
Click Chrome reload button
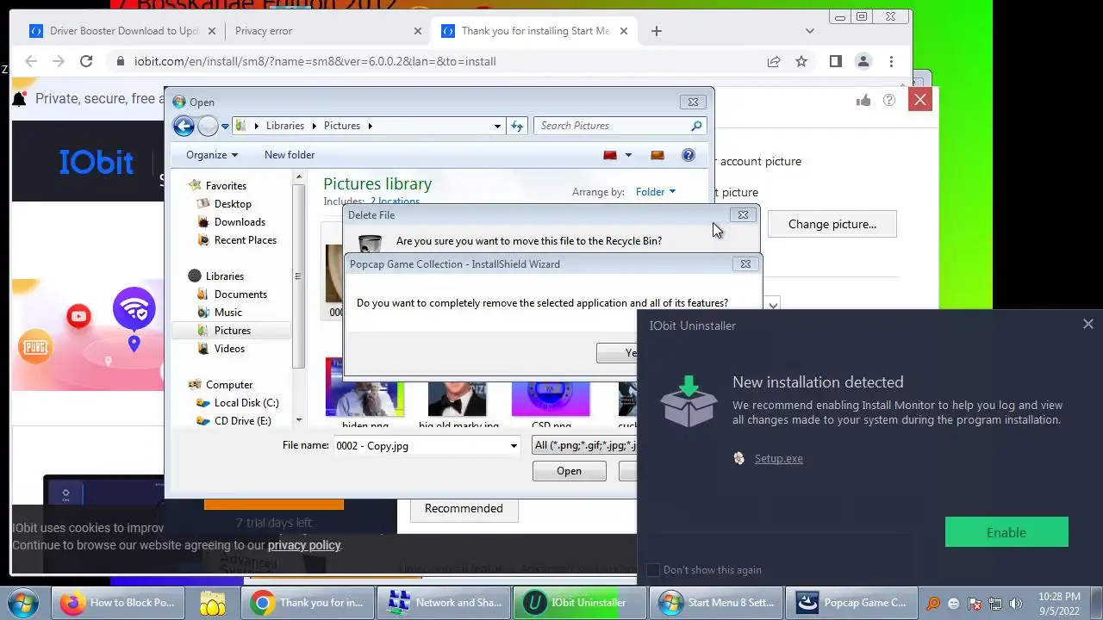(x=86, y=61)
